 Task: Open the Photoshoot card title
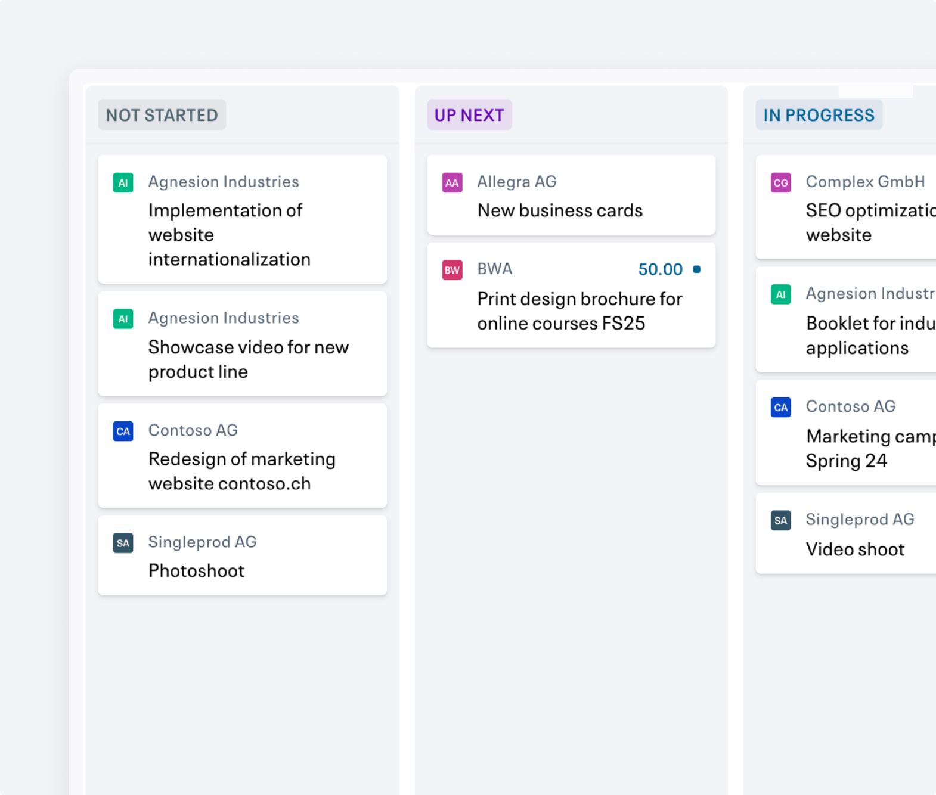(196, 571)
